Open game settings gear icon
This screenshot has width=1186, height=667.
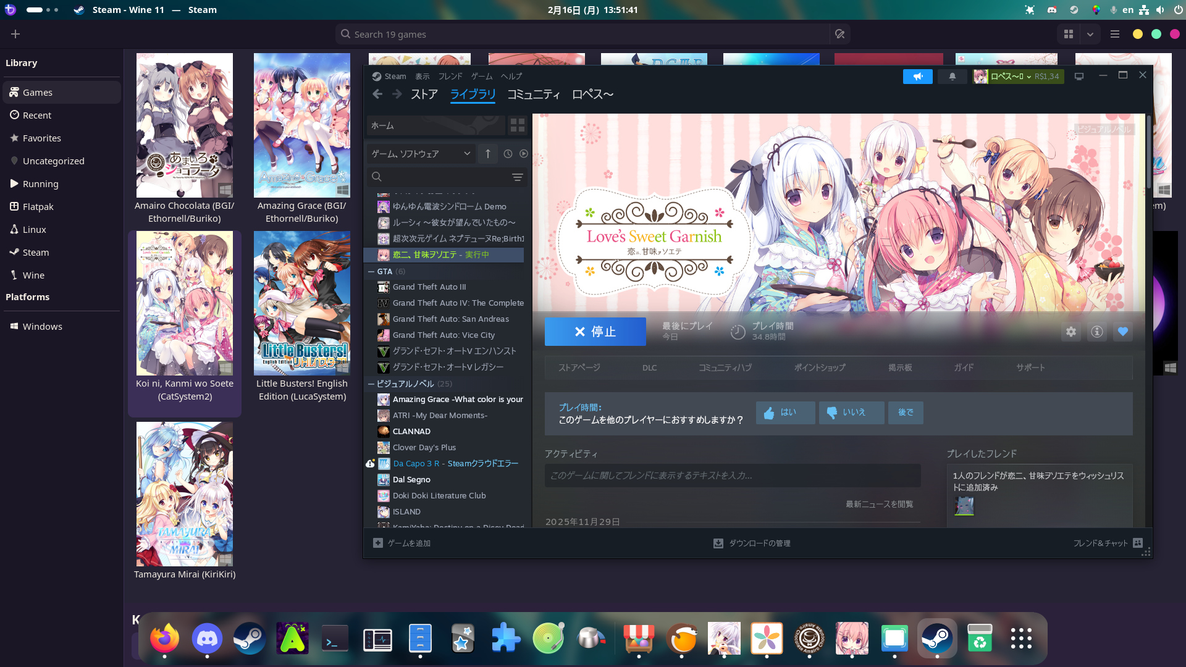coord(1071,332)
